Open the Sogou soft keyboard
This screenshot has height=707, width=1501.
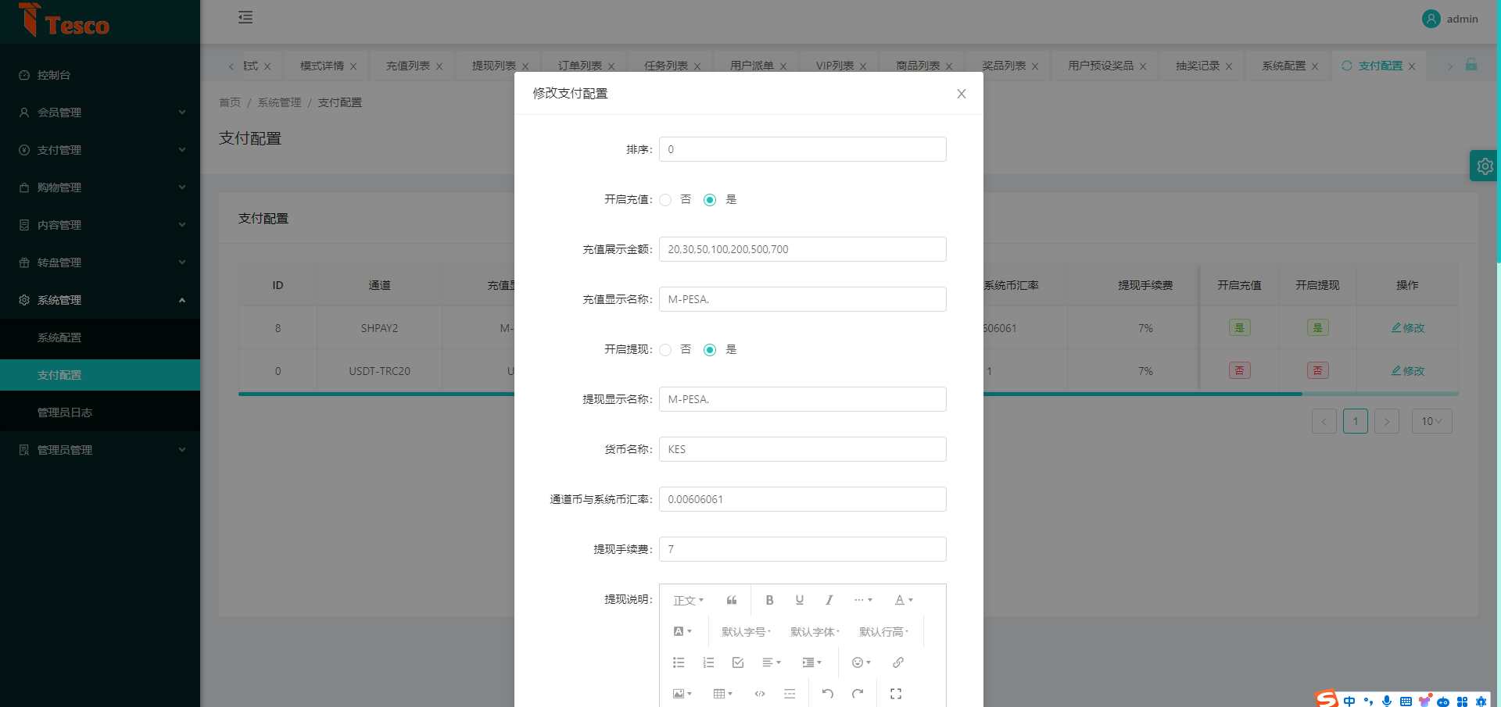[x=1406, y=701]
